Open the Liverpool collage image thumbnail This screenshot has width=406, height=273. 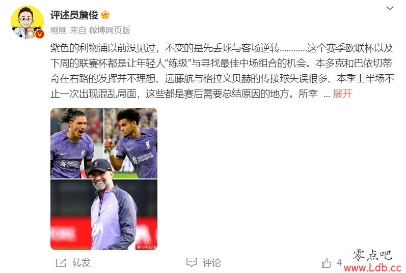[x=104, y=179]
